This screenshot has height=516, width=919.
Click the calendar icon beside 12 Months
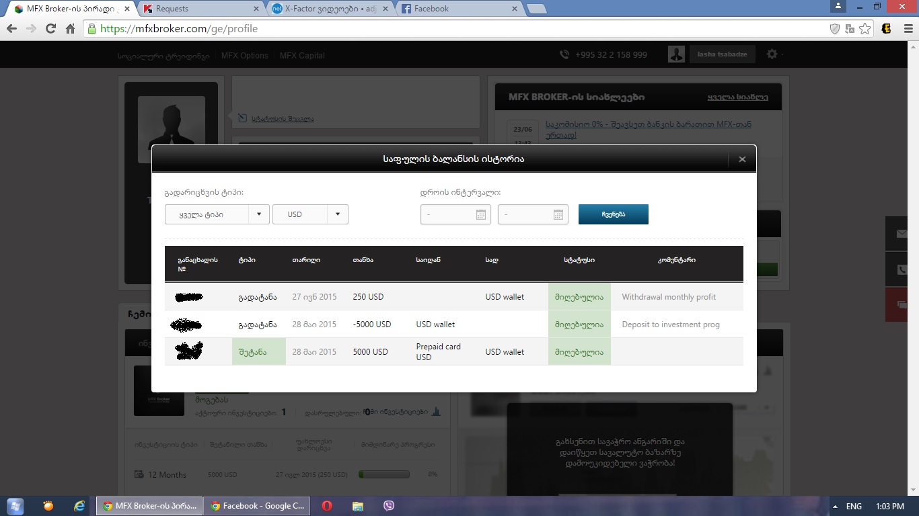[x=139, y=474]
